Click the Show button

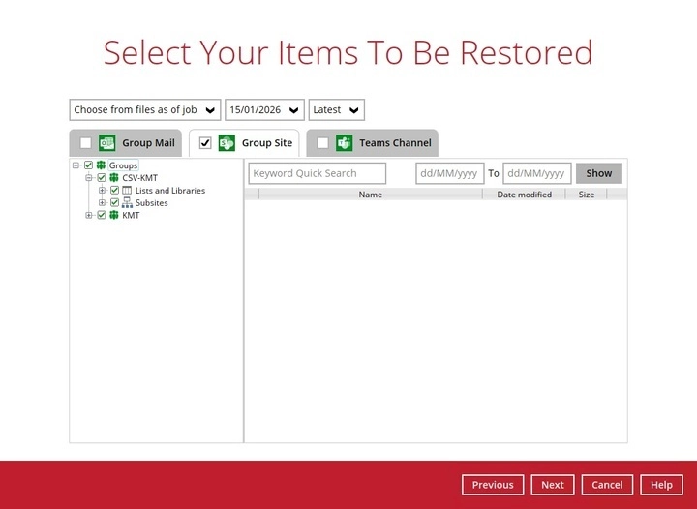[x=598, y=173]
